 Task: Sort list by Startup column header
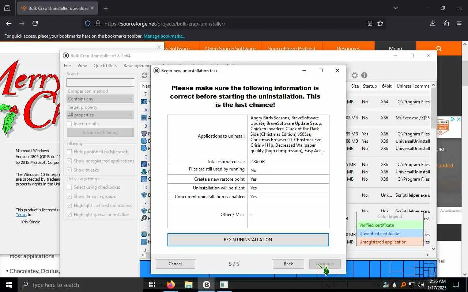(x=370, y=86)
